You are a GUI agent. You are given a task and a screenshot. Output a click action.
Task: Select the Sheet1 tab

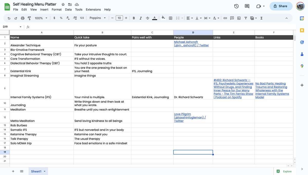point(38,171)
